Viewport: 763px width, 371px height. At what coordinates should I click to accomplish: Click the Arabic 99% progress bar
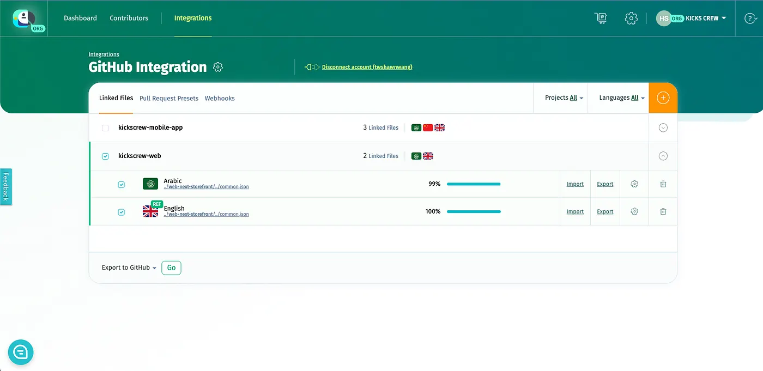[x=474, y=184]
